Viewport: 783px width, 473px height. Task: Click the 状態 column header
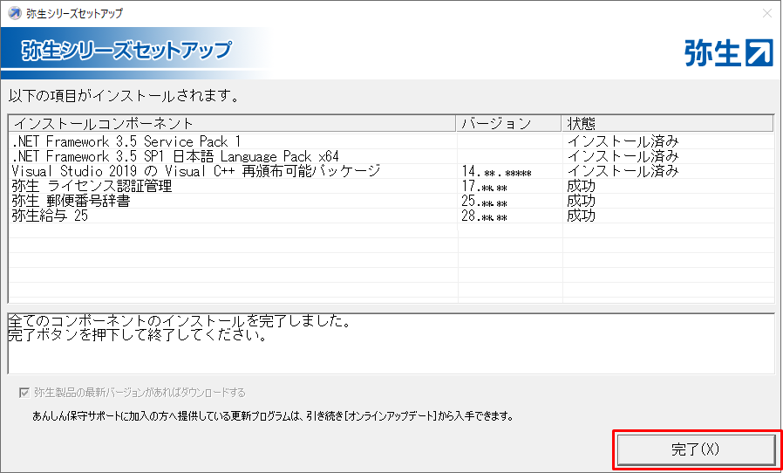[x=668, y=123]
